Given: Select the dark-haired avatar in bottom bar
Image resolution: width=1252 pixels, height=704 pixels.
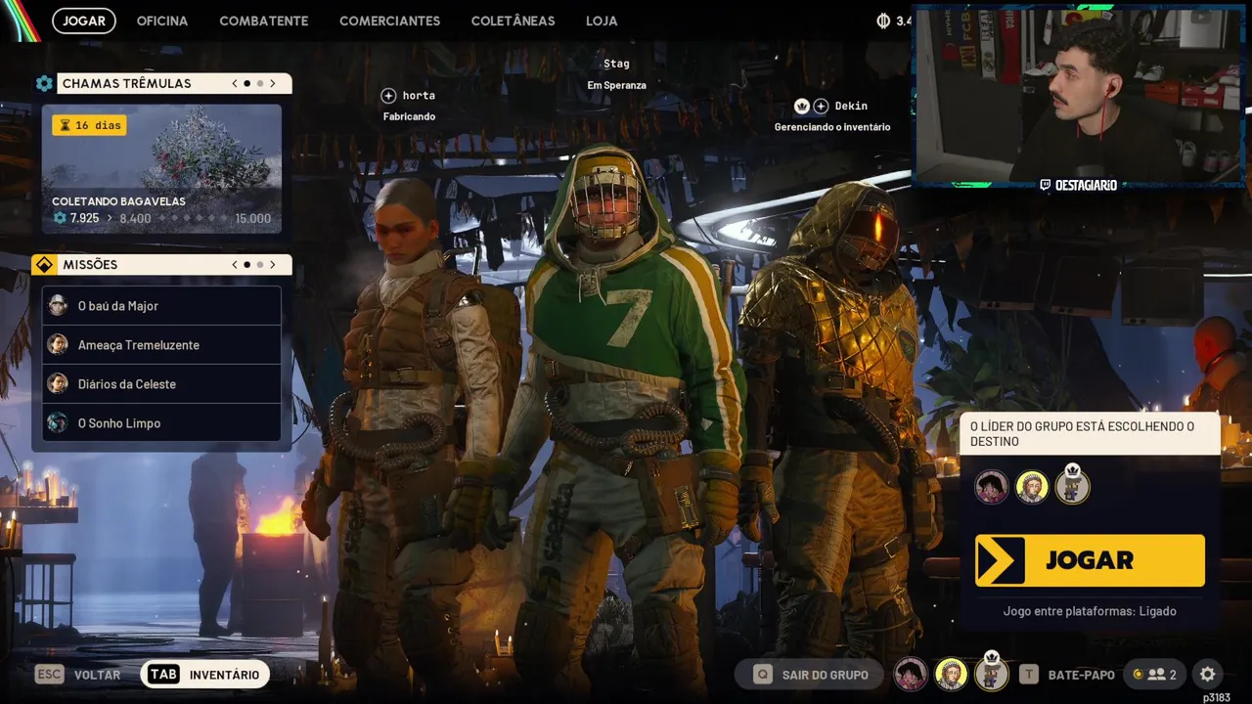Looking at the screenshot, I should click(911, 674).
